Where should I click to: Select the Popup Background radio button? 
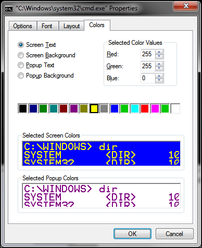(x=21, y=76)
